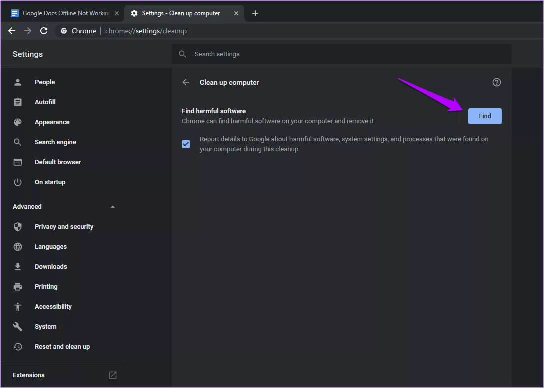The image size is (544, 388).
Task: Switch to Google Docs Offline Not Working tab
Action: point(63,13)
